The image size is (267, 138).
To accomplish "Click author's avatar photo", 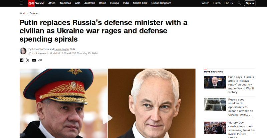I will 23,51.
